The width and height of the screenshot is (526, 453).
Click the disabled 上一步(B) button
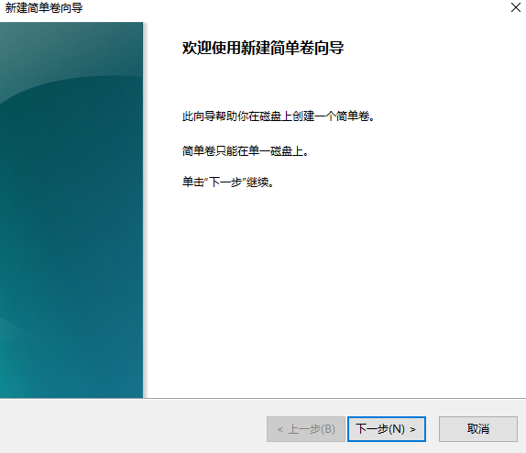tap(305, 429)
